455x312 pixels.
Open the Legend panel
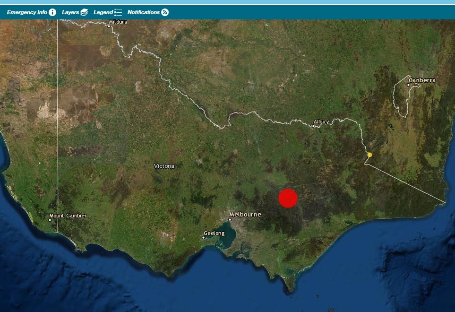point(103,12)
